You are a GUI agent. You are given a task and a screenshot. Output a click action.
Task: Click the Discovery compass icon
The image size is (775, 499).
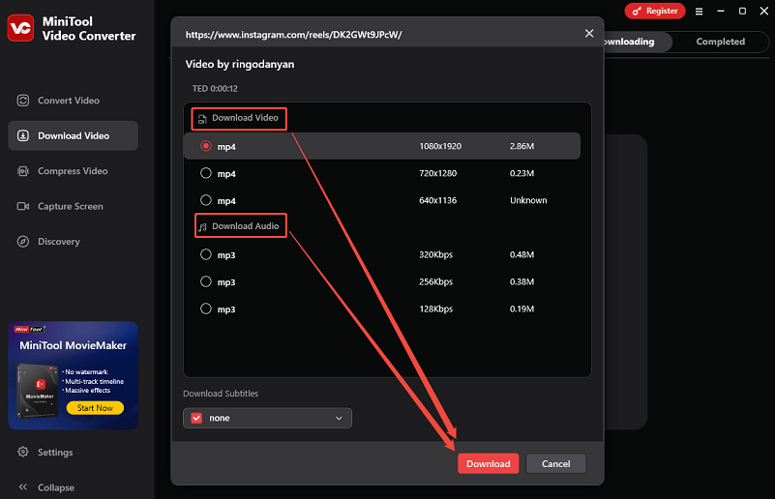point(23,242)
